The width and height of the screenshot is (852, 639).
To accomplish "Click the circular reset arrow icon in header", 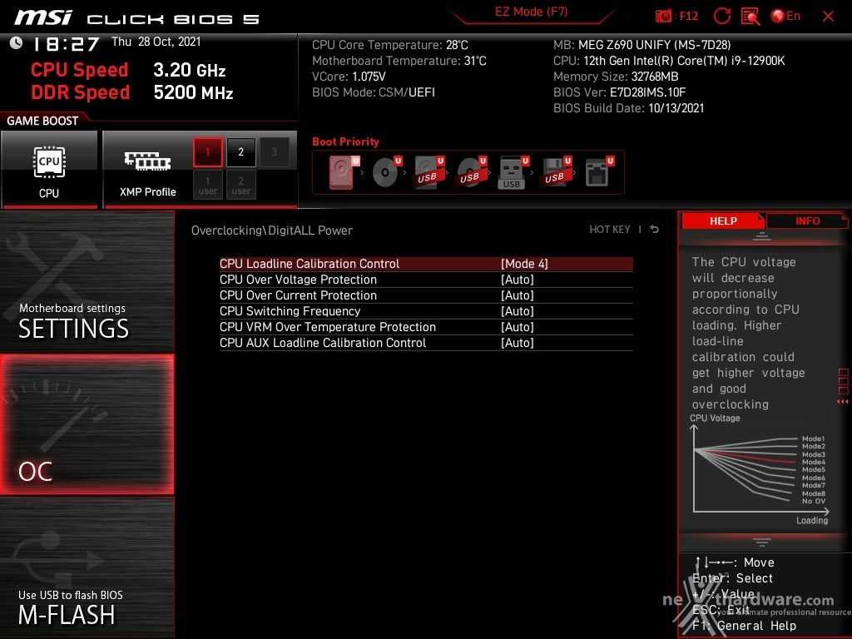I will click(x=721, y=16).
